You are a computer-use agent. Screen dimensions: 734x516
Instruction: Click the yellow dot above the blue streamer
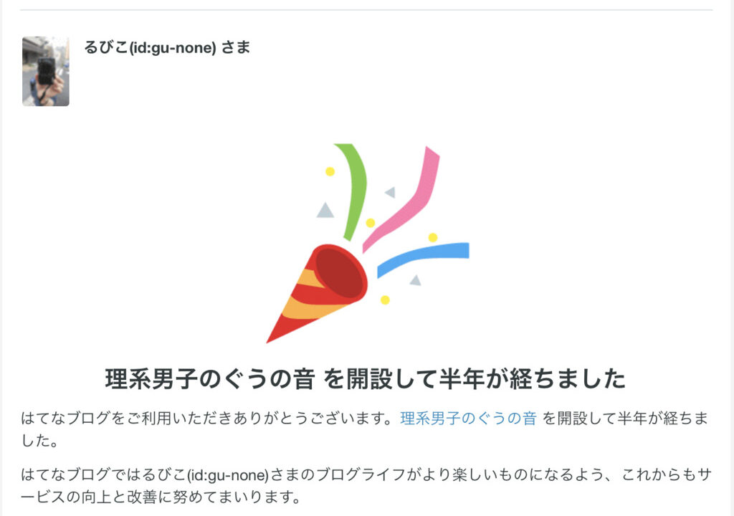point(433,237)
